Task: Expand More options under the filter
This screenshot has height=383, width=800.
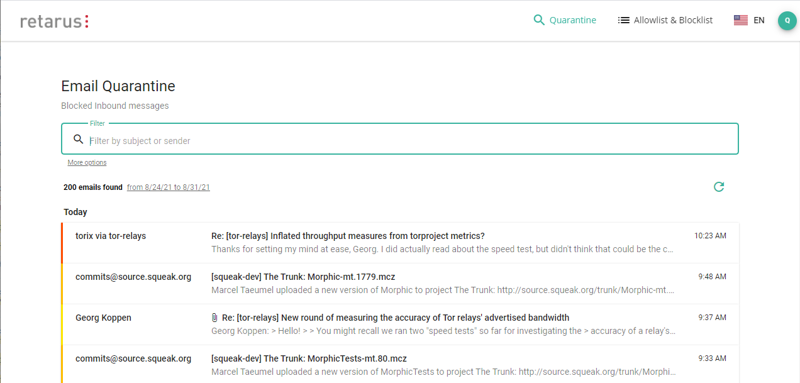Action: (87, 163)
